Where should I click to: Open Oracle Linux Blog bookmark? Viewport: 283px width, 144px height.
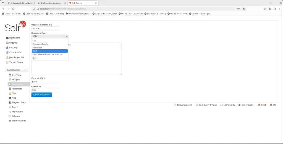coord(55,14)
